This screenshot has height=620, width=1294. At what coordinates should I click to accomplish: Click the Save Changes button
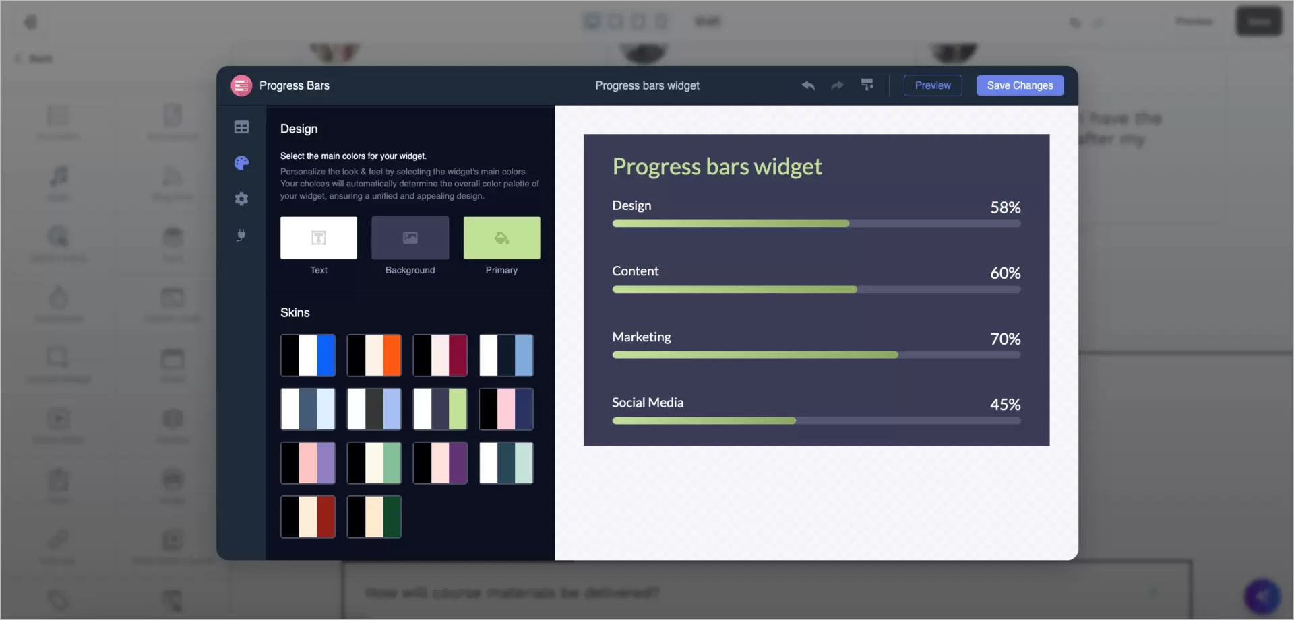1020,85
